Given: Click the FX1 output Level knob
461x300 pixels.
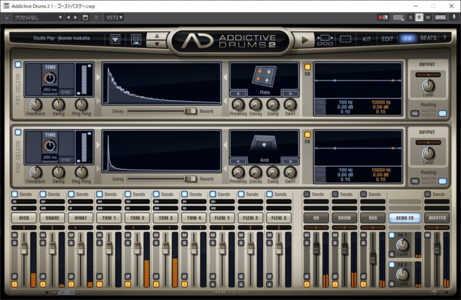Looking at the screenshot, I should [x=428, y=86].
